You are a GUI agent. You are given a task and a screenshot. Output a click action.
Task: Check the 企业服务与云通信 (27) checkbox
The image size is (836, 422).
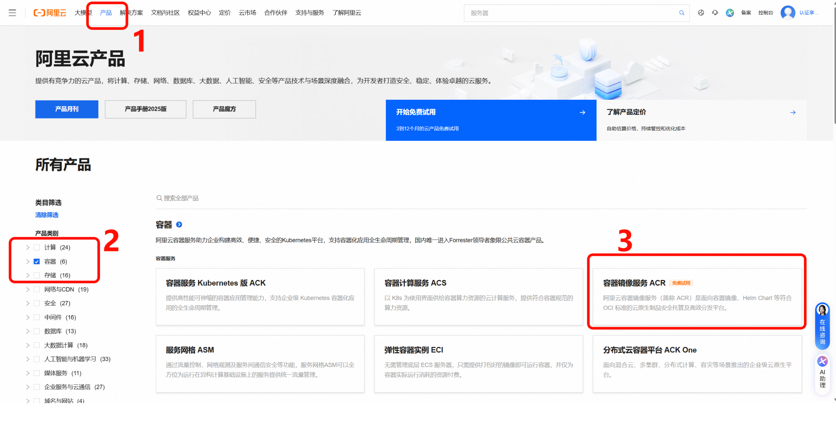[37, 387]
